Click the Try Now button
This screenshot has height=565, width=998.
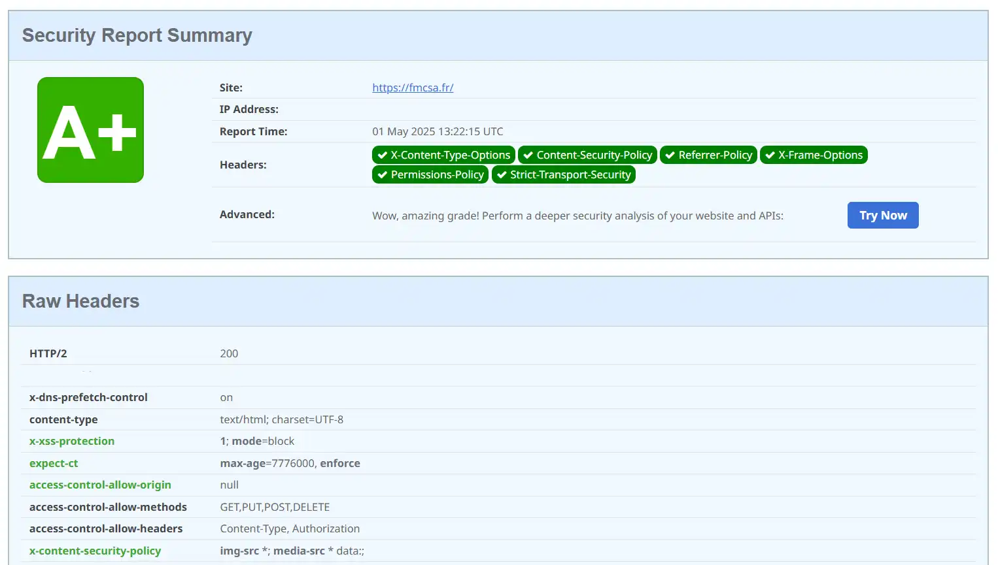click(x=883, y=215)
